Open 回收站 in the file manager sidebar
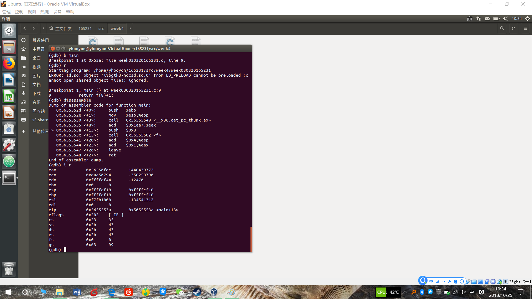Image resolution: width=532 pixels, height=299 pixels. (39, 111)
